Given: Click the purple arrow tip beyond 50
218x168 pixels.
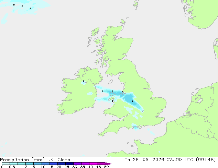Looking at the screenshot, I should point(109,164).
